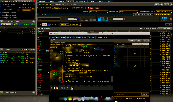Collapse the CRITERIA section expander
This screenshot has height=102, width=173.
(x=38, y=15)
